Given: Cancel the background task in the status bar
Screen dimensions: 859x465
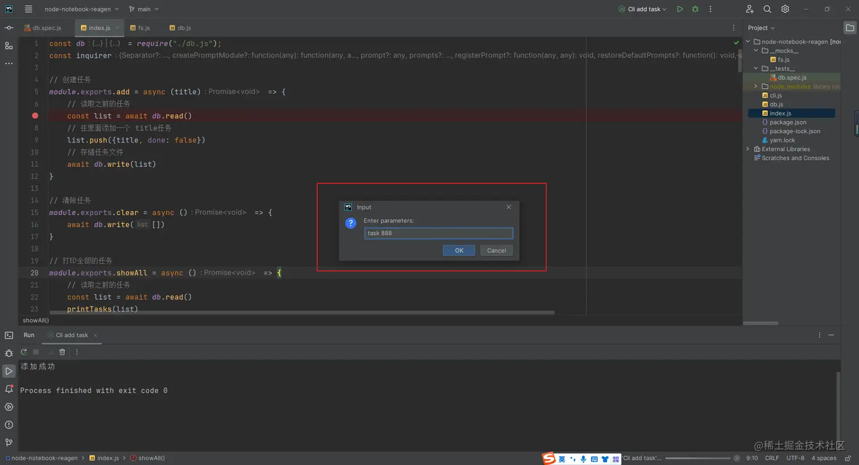Looking at the screenshot, I should point(737,458).
